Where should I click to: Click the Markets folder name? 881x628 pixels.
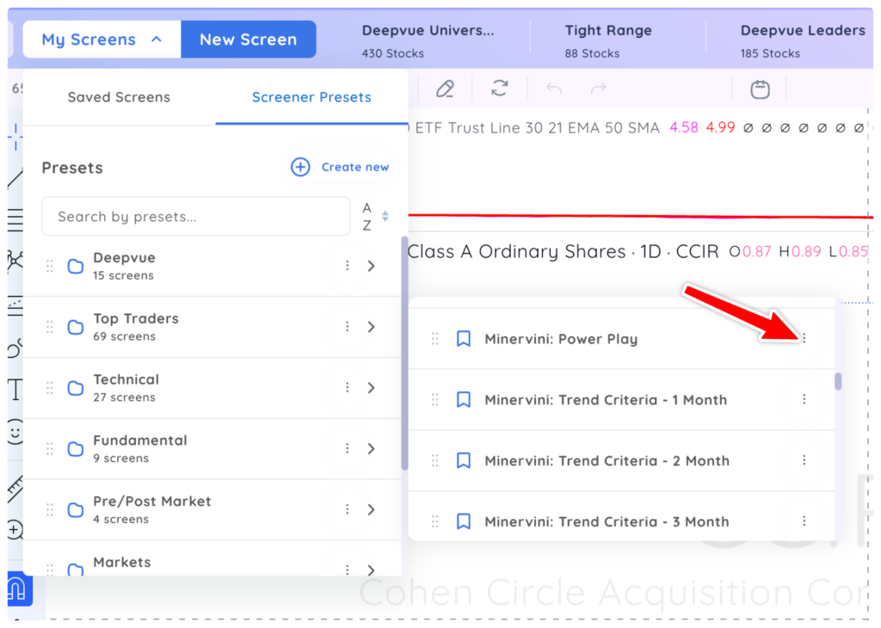click(122, 563)
